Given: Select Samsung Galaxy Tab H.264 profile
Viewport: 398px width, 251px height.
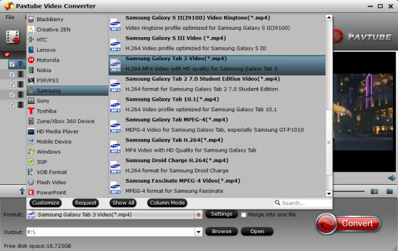Looking at the screenshot, I should 217,147.
